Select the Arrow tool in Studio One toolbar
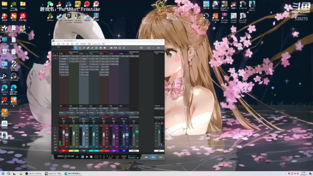The image size is (313, 176). [76, 48]
